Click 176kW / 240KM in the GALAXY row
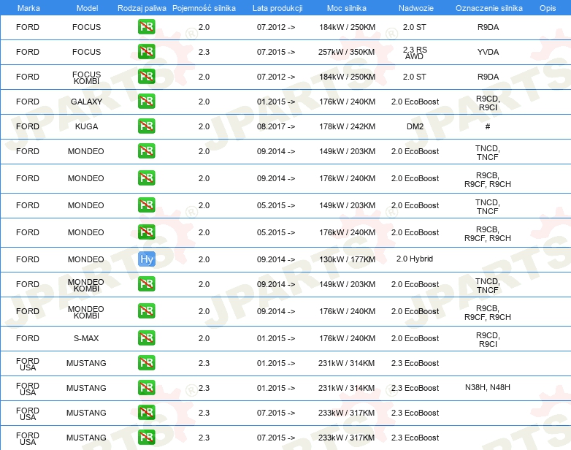Screen dimensions: 571x450 pyautogui.click(x=347, y=102)
